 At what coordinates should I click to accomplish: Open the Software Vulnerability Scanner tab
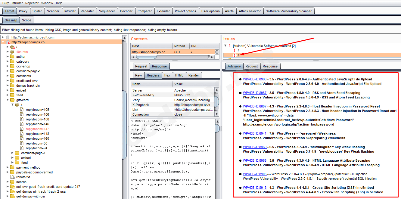point(289,11)
